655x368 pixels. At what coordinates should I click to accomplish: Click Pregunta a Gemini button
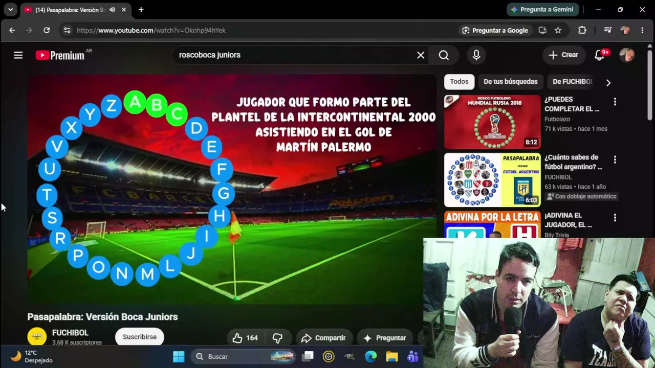(x=543, y=10)
